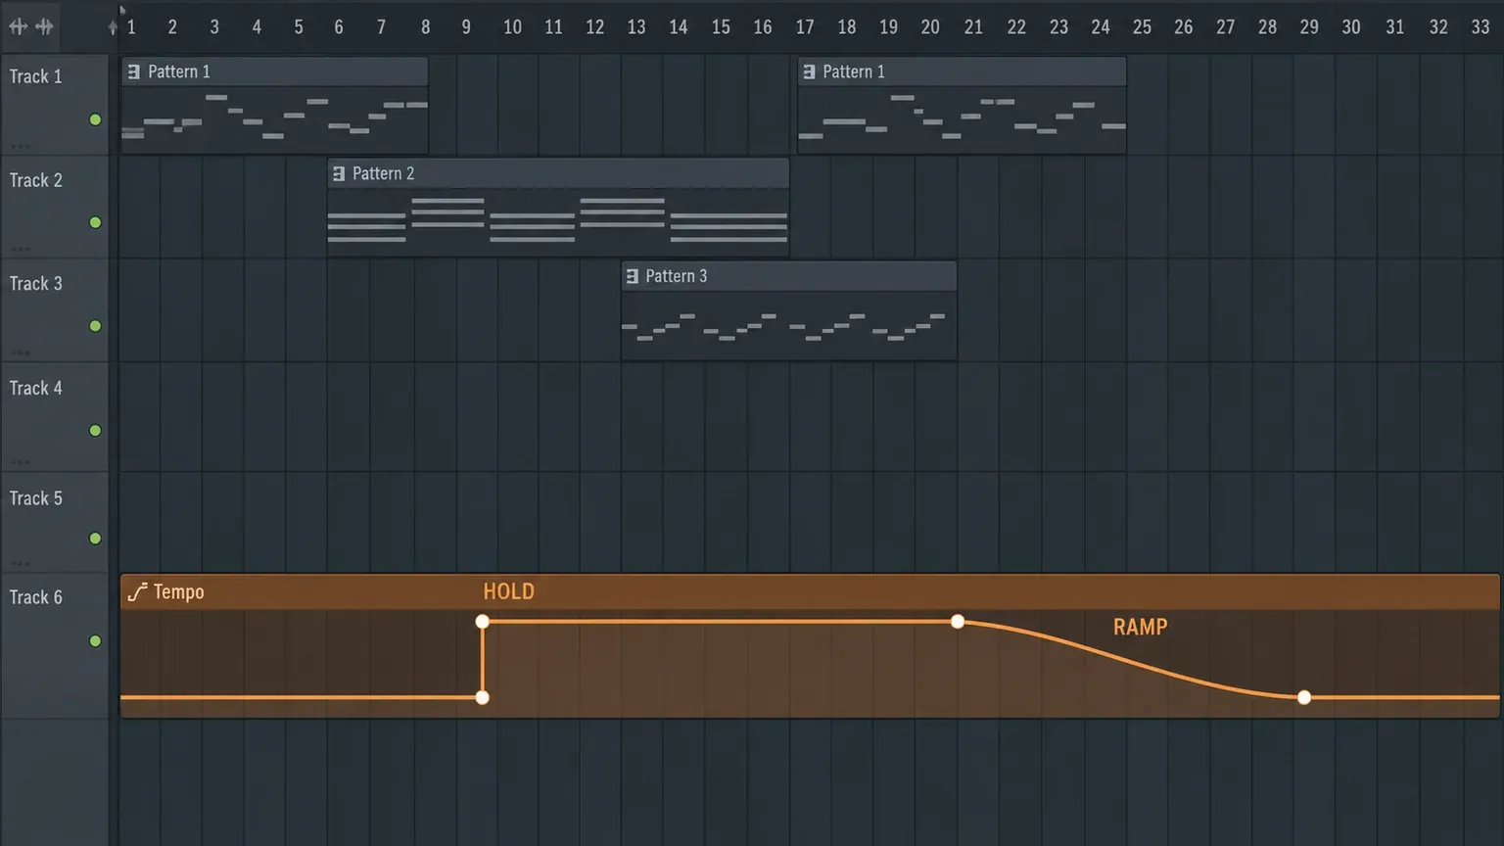Select the Track 5 header label
Screen dimensions: 1504x846
35,498
